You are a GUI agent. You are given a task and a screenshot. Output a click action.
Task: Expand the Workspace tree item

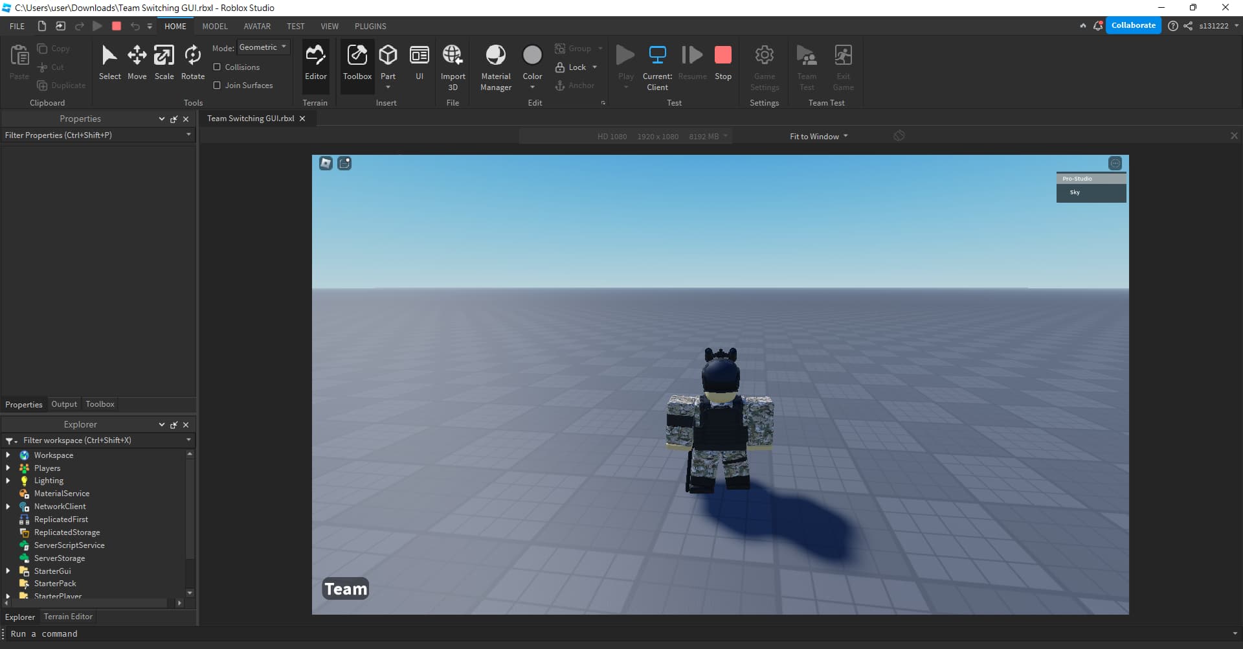[x=8, y=455]
